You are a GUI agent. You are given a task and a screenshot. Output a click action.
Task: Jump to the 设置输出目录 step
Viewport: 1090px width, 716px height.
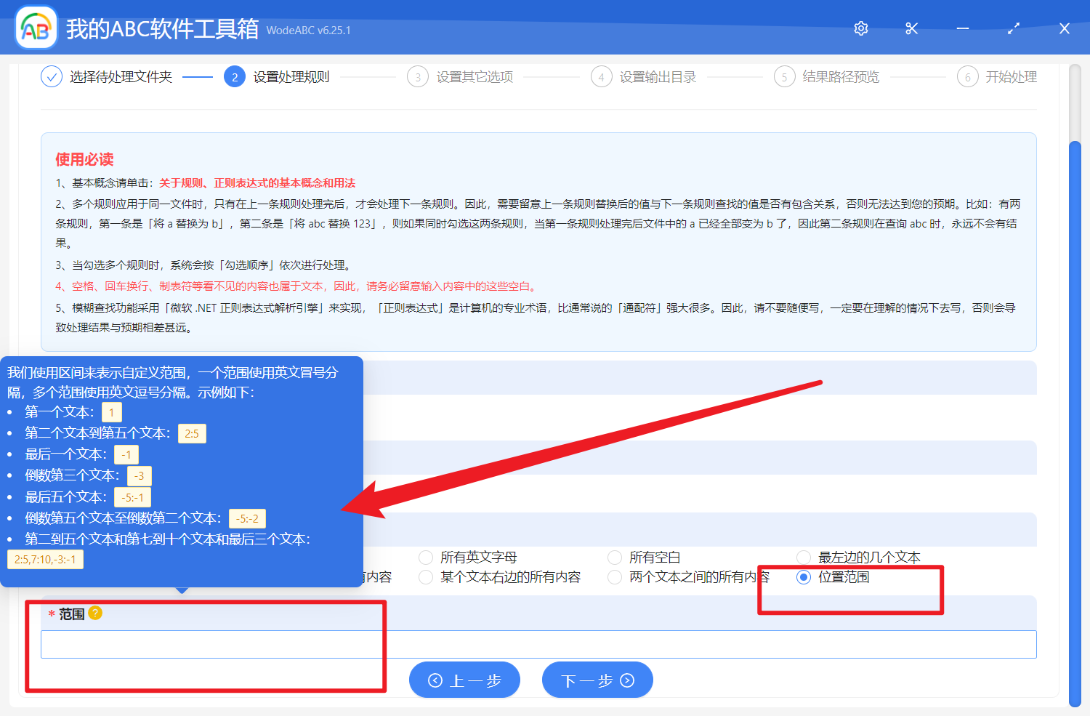click(657, 76)
